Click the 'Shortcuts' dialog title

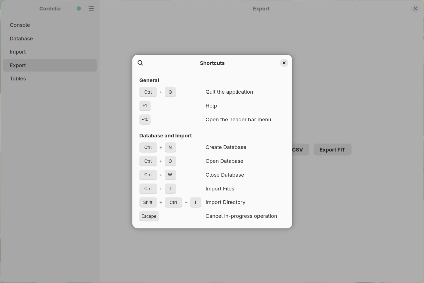coord(212,63)
